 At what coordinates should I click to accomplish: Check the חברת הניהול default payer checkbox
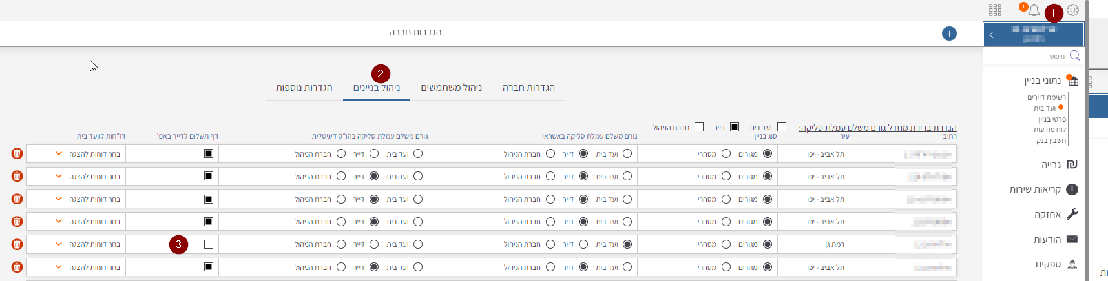pyautogui.click(x=699, y=127)
